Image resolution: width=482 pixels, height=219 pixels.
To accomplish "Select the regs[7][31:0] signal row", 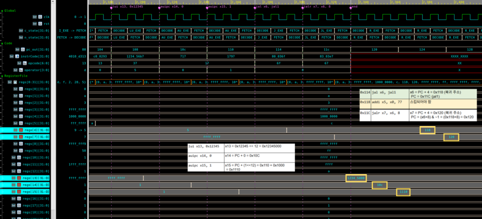I will point(24,137).
